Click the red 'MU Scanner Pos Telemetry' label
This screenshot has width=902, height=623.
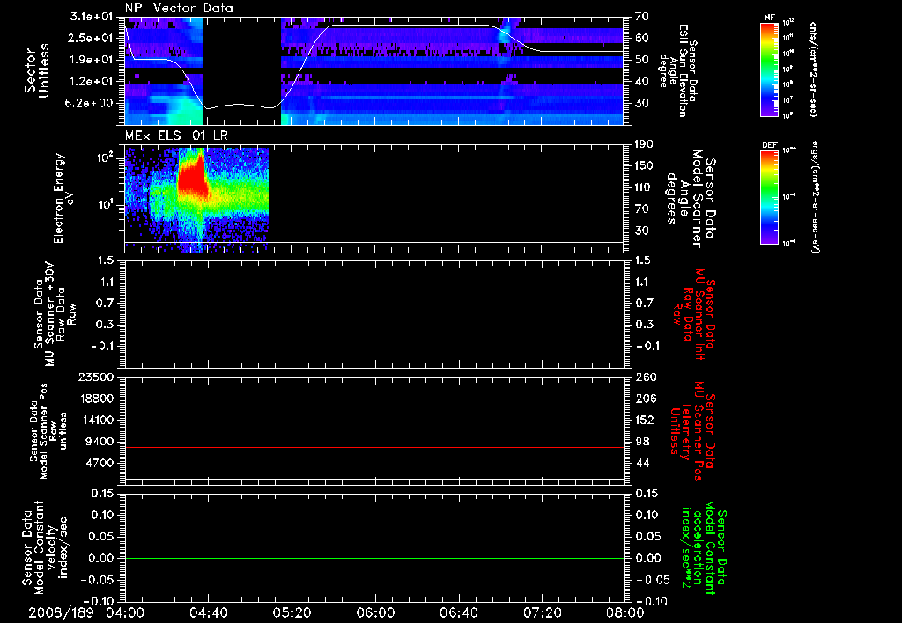pyautogui.click(x=692, y=431)
